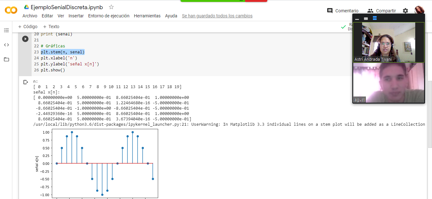Open the Entorno de ejecución menu
This screenshot has width=432, height=199.
(x=109, y=16)
